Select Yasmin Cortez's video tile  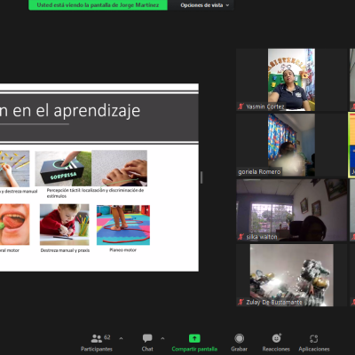coord(291,80)
